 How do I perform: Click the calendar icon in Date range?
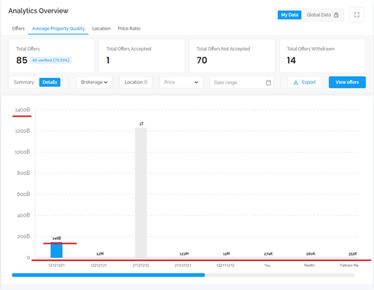coord(269,82)
